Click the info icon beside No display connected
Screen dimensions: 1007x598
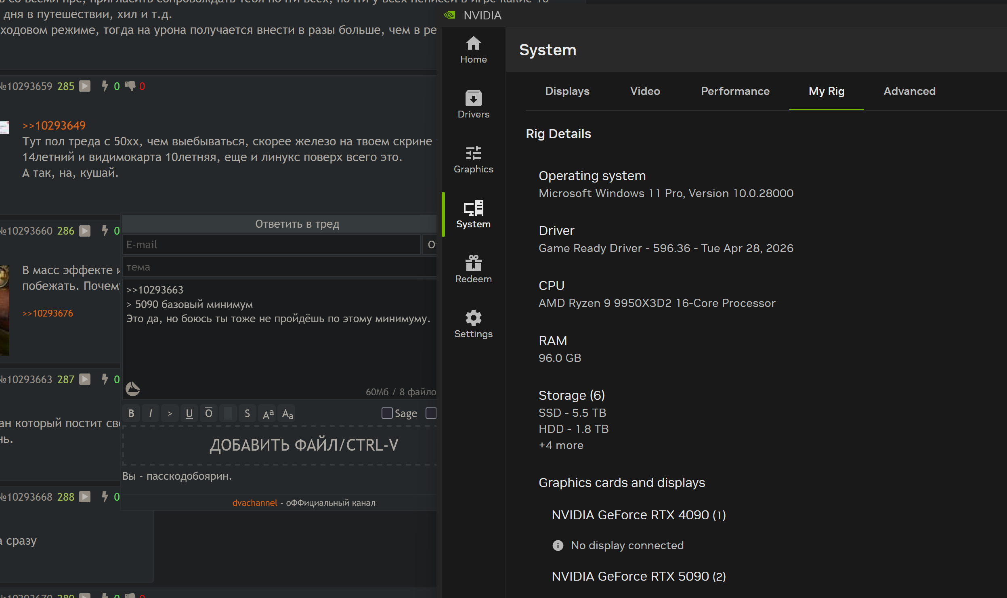pos(558,546)
